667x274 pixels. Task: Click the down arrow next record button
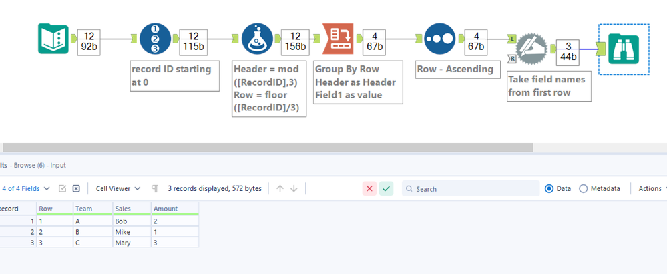294,189
